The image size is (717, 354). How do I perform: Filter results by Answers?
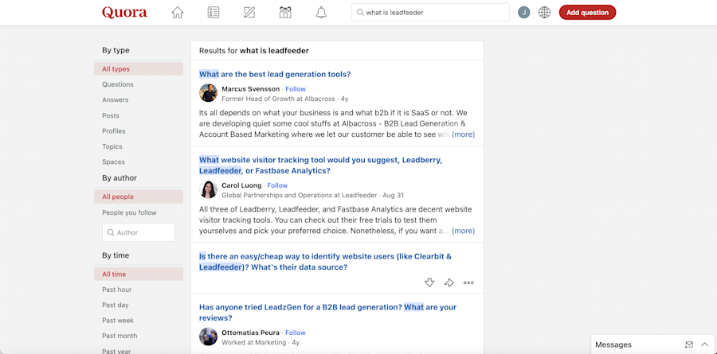(x=116, y=99)
